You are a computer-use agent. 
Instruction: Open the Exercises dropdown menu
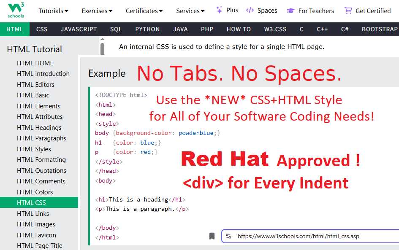pos(97,11)
